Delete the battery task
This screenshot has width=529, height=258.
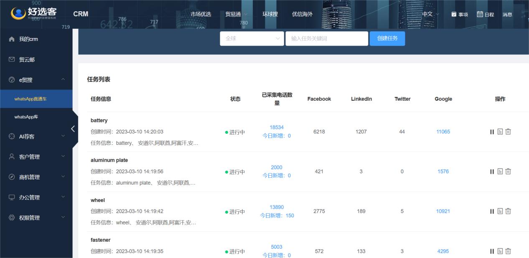(x=508, y=132)
